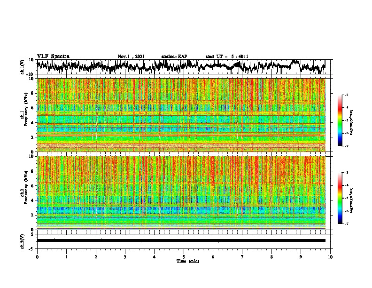372x288 pixels.
Task: Click the ch.1 colorbar log(PSD) unit label
Action: (x=352, y=123)
